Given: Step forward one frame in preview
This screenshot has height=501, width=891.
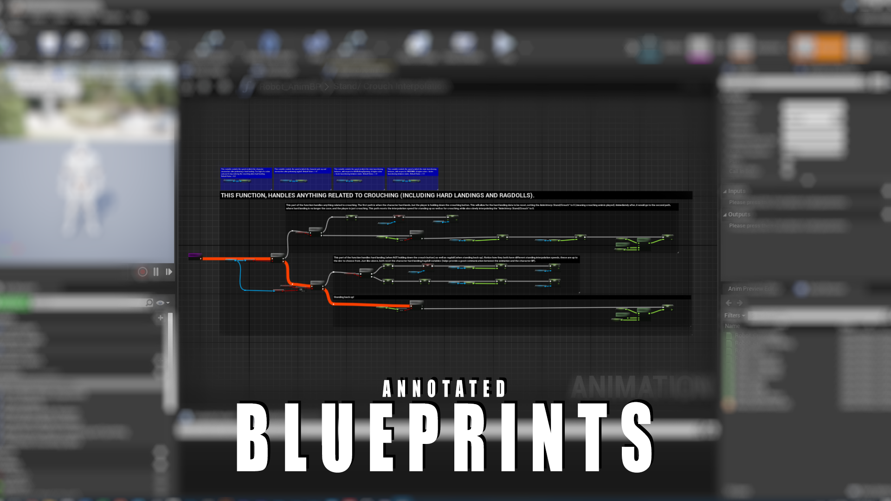Looking at the screenshot, I should (169, 272).
